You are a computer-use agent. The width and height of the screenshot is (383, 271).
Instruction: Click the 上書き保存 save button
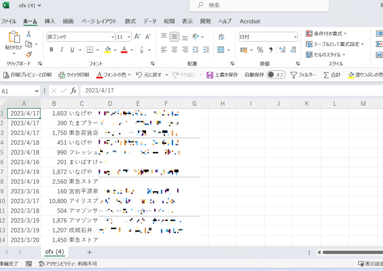tap(222, 75)
